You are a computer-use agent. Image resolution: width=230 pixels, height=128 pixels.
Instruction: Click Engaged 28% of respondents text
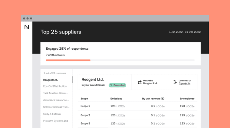[67, 49]
